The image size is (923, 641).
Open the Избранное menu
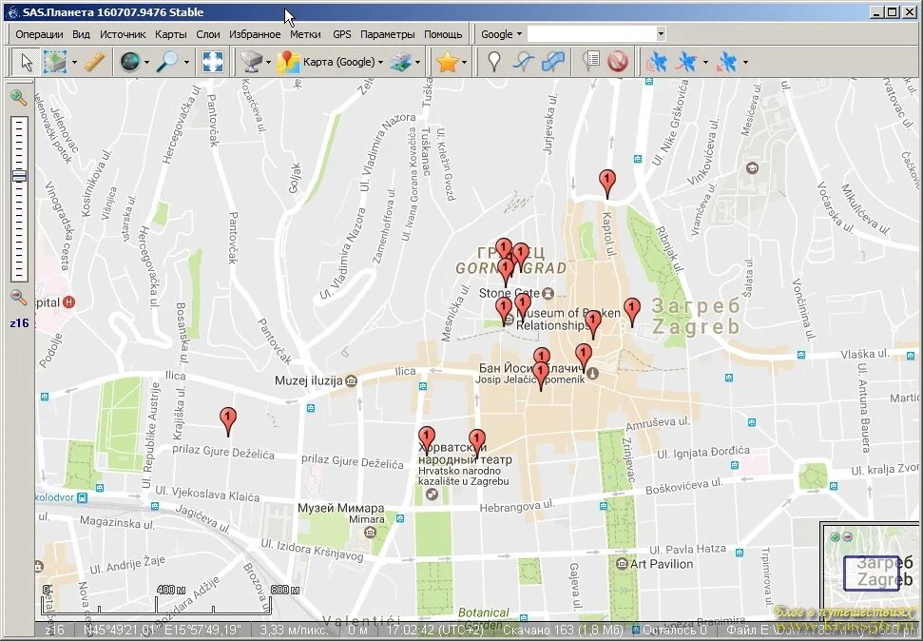point(255,34)
